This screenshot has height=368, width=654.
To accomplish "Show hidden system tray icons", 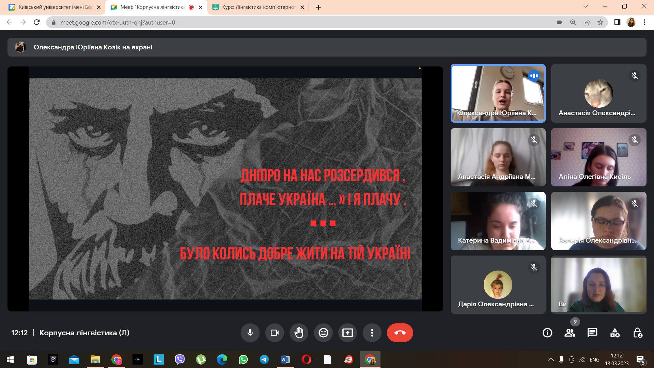I will [551, 359].
